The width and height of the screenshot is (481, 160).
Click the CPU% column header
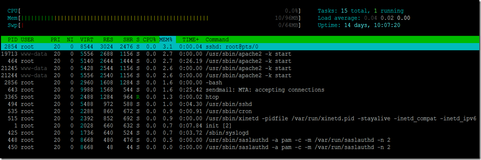pyautogui.click(x=149, y=40)
